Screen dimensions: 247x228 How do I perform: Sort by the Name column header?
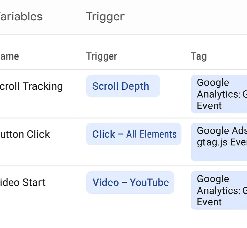pos(9,56)
